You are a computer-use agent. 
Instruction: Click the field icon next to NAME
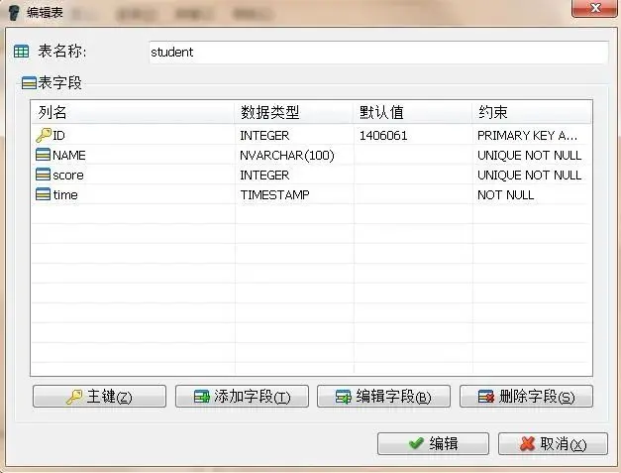point(43,155)
